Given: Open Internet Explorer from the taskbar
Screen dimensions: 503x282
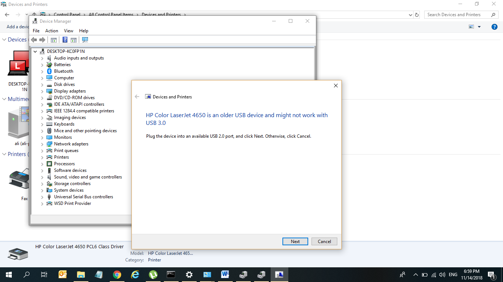Looking at the screenshot, I should (x=135, y=274).
